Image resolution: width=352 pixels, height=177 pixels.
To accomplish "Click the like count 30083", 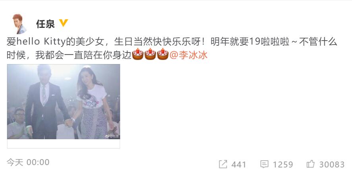I will click(x=332, y=165).
